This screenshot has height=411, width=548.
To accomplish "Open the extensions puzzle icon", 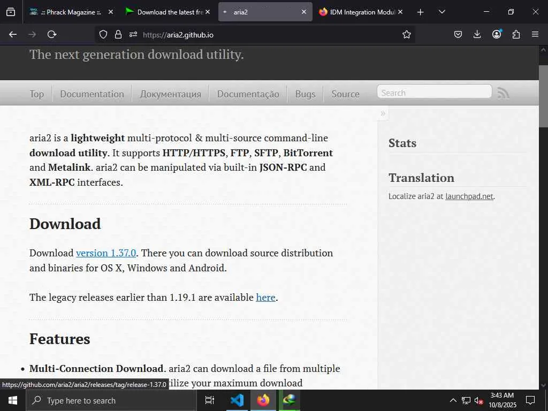I will (x=516, y=34).
